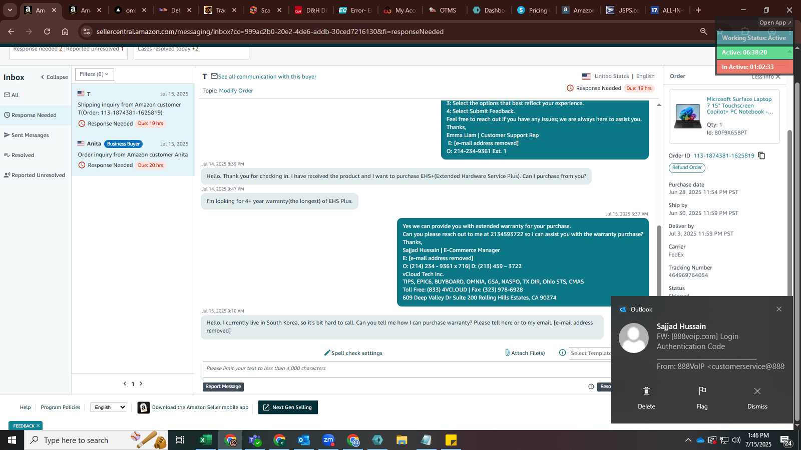
Task: Switch to the Dashboard browser tab
Action: pyautogui.click(x=490, y=10)
